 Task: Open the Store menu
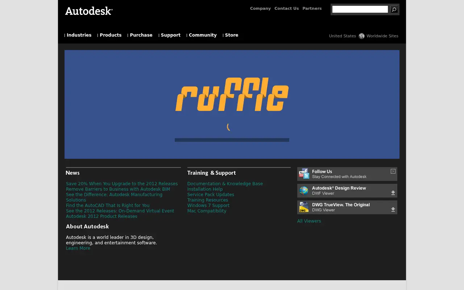(x=232, y=35)
